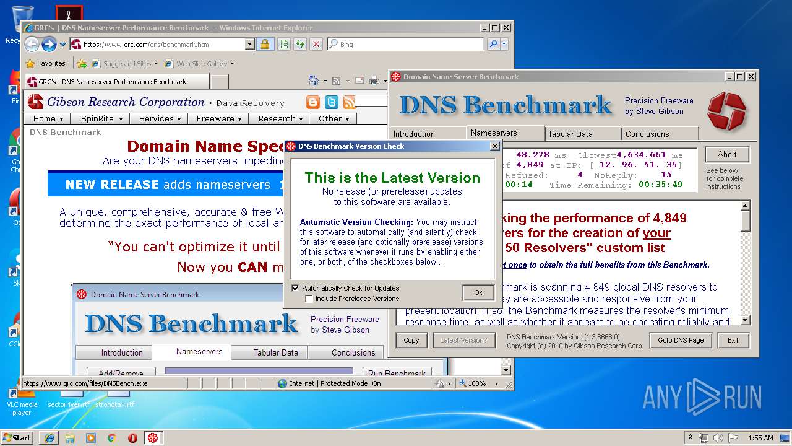
Task: Open recent pages dropdown arrow beside forward button
Action: point(62,45)
